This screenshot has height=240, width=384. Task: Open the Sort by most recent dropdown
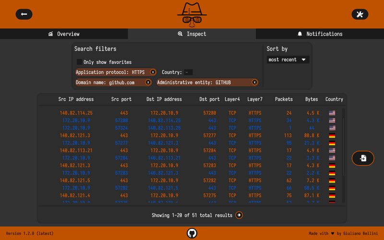(x=288, y=60)
